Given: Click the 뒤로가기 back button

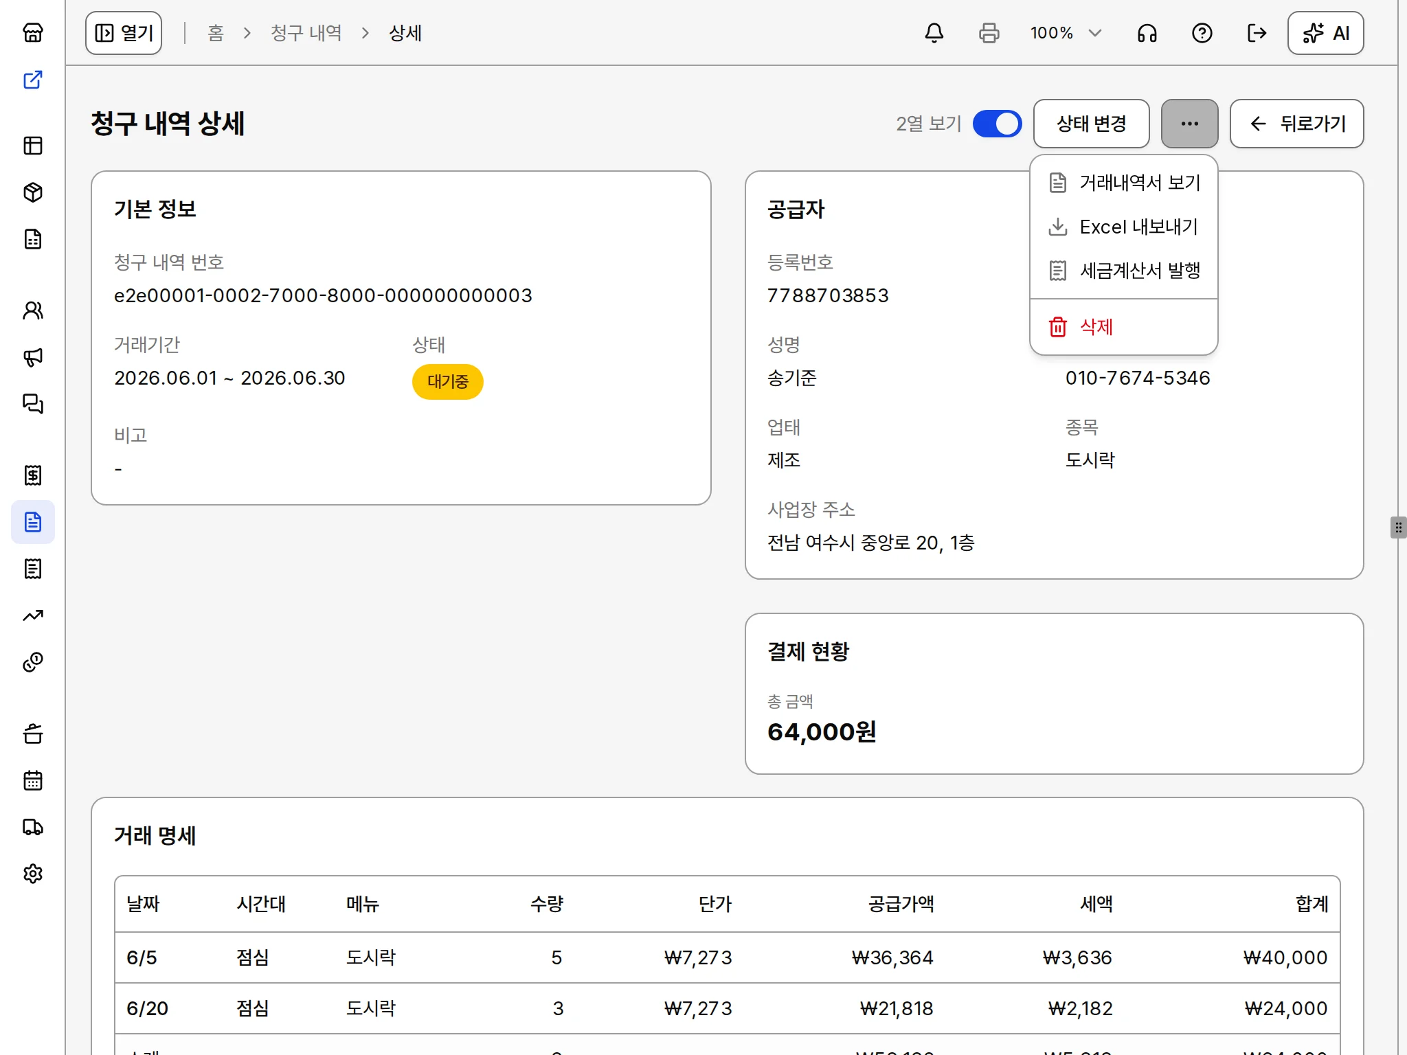Looking at the screenshot, I should (x=1297, y=124).
